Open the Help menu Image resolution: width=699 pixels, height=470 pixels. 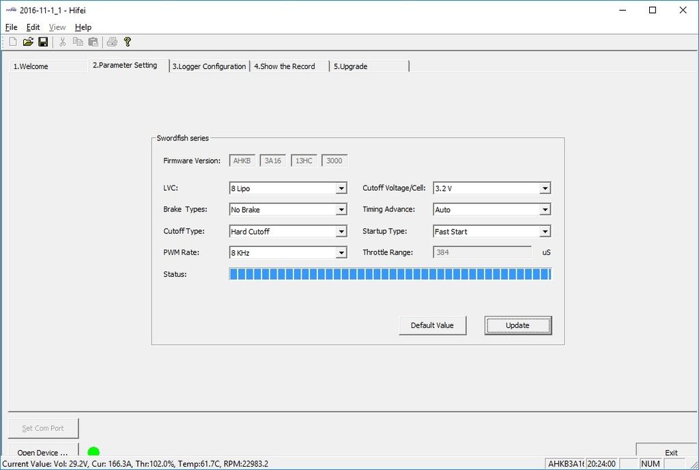pyautogui.click(x=83, y=27)
